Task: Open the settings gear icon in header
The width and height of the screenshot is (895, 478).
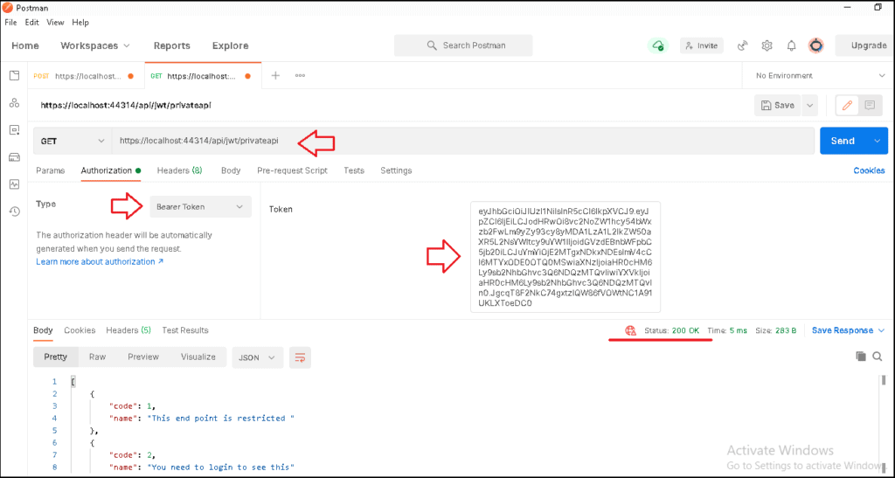Action: pyautogui.click(x=767, y=45)
